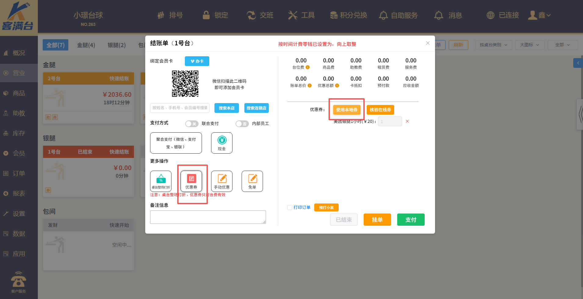Remove the 美团银腿 coupon with red X

coord(407,121)
